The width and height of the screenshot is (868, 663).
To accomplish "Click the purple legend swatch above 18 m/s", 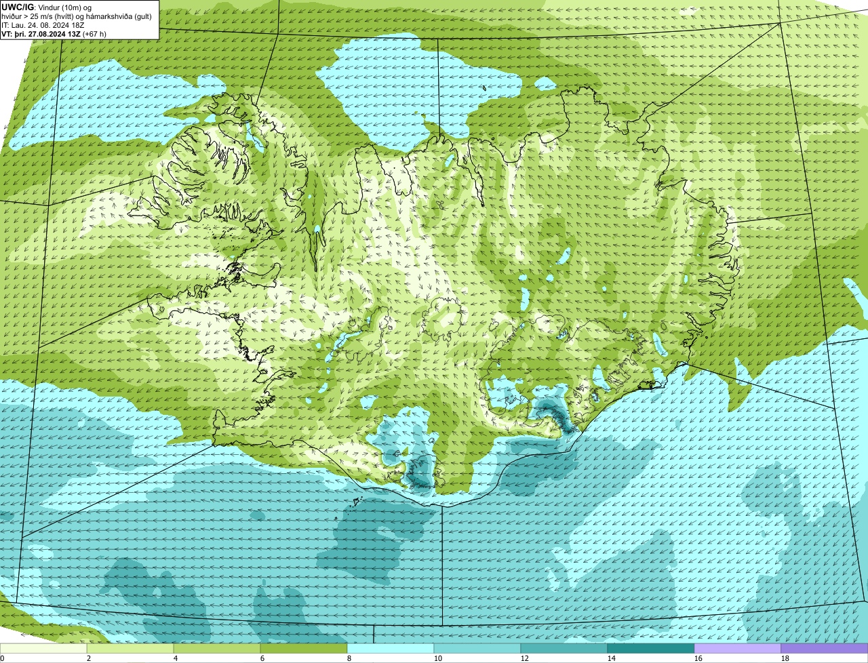I will point(825,649).
